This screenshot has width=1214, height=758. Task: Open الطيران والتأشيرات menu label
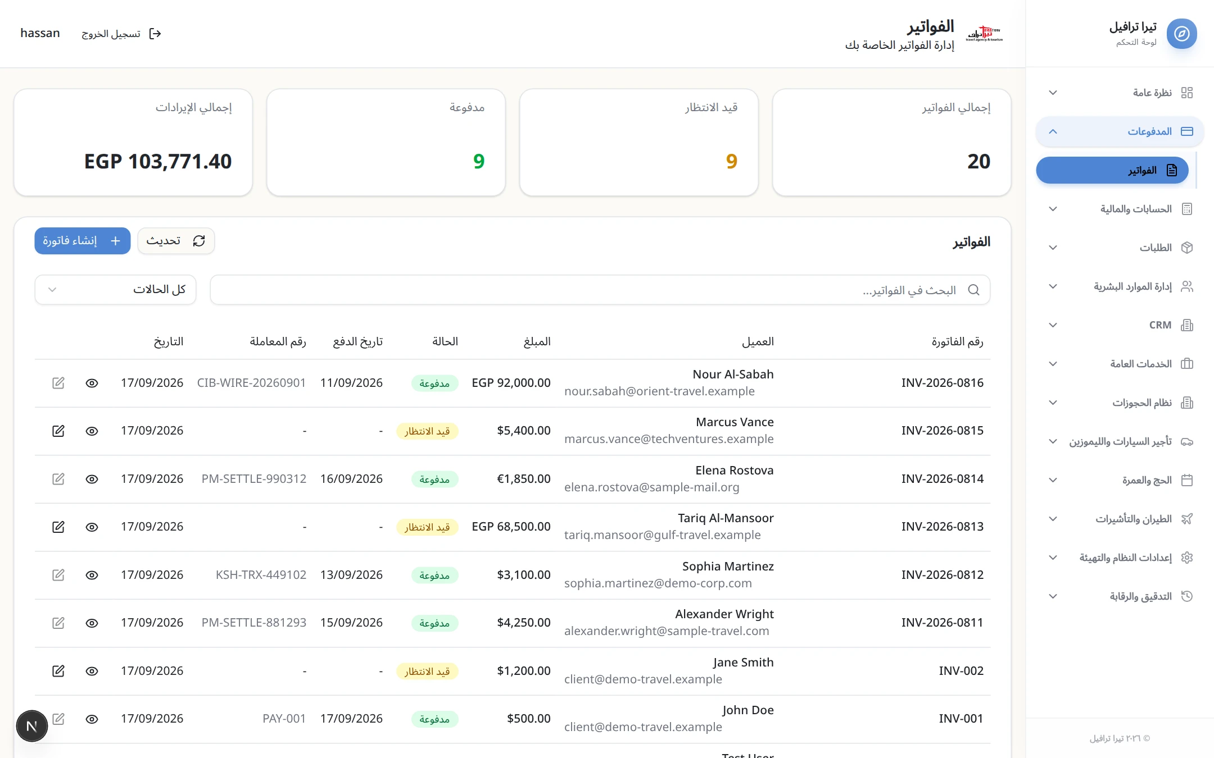(x=1134, y=519)
